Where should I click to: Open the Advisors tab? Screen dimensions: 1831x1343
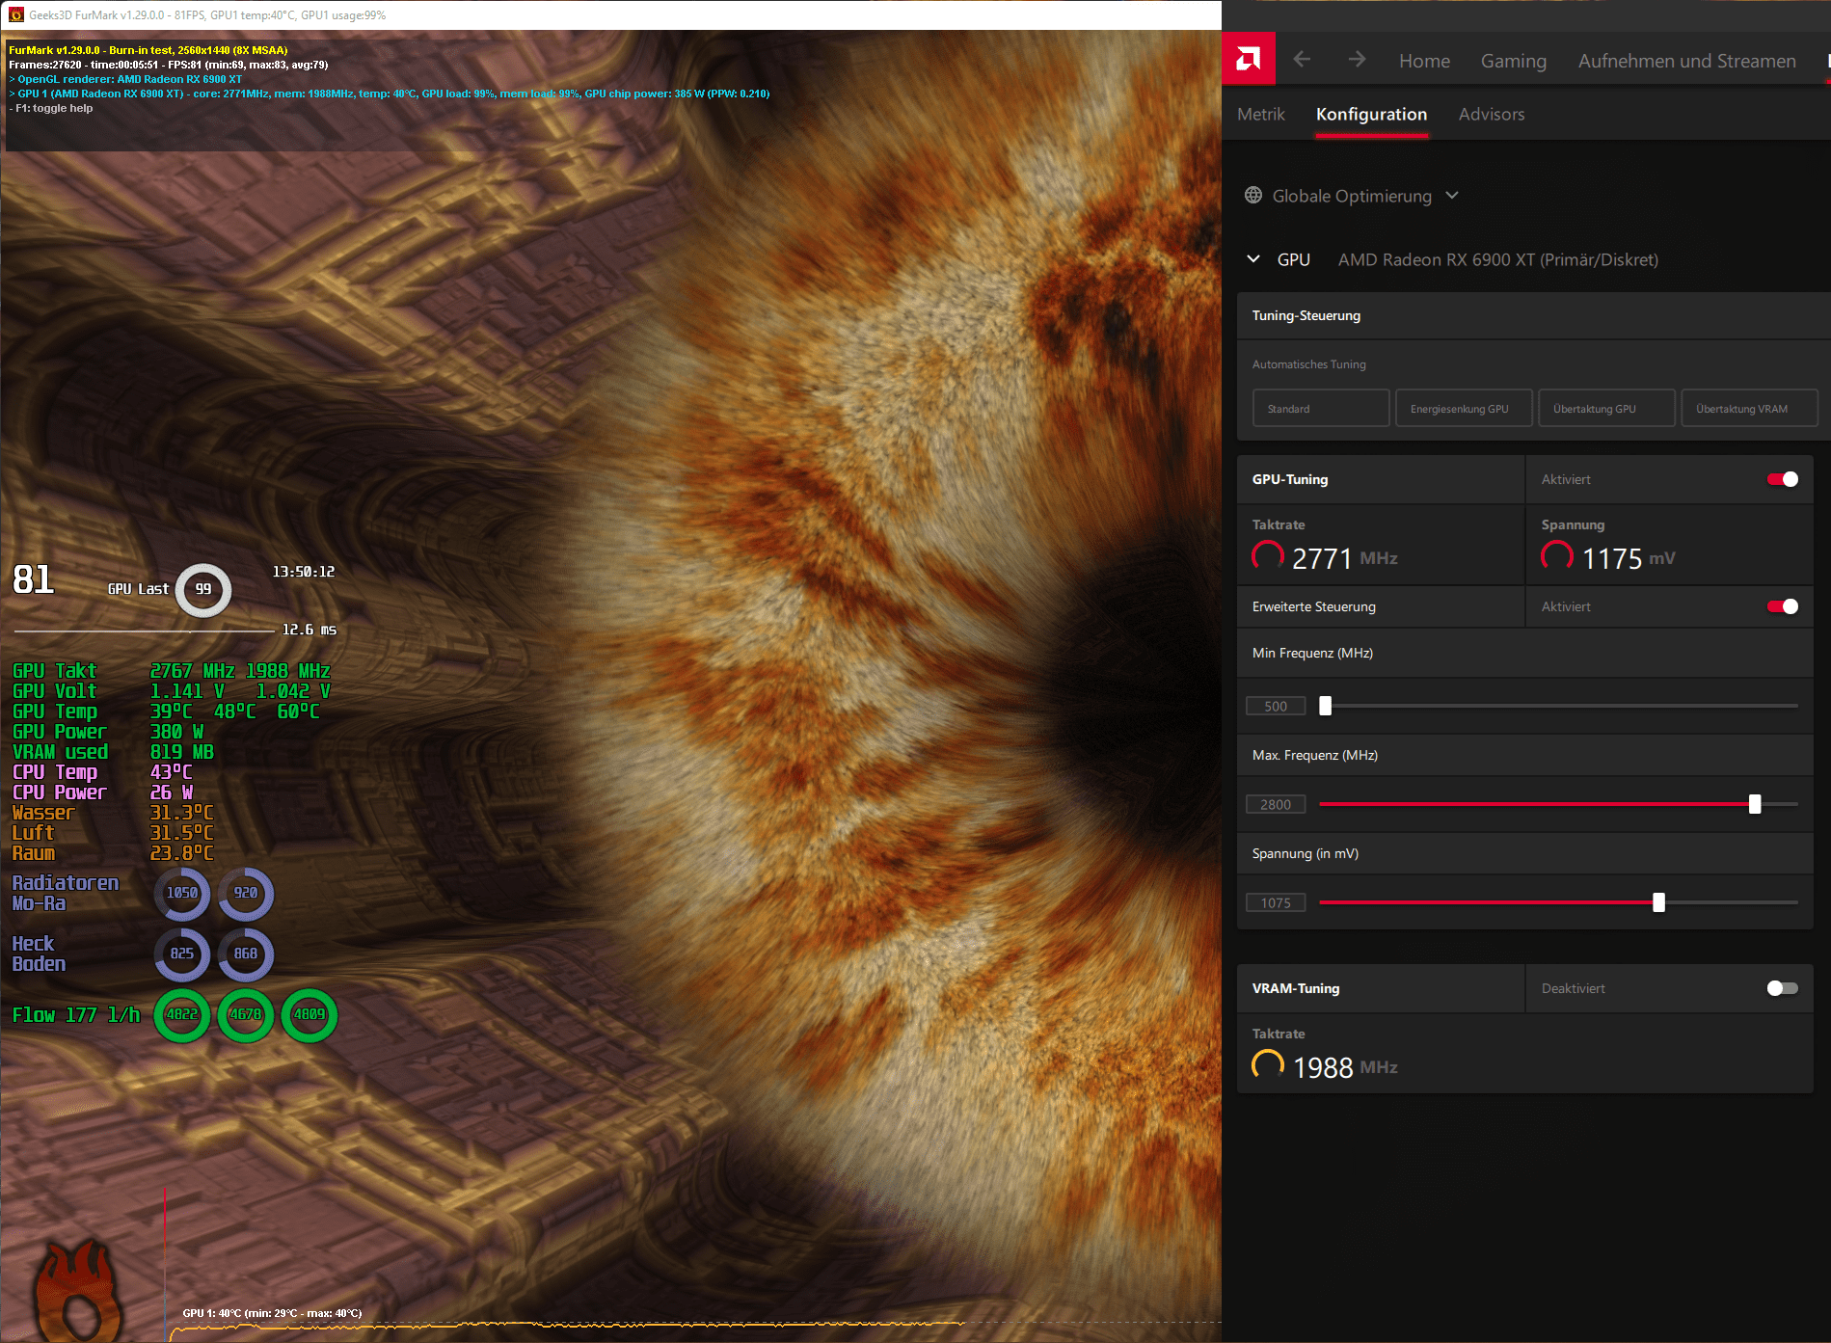(x=1492, y=114)
